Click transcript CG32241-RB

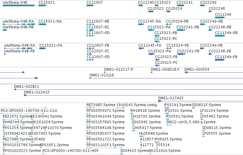(x=181, y=30)
